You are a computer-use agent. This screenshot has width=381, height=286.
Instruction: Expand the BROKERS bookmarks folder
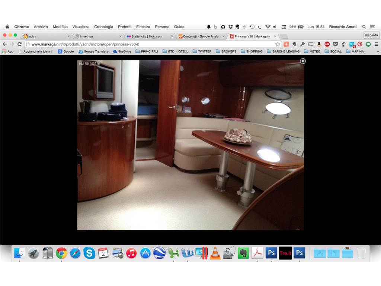pos(226,51)
